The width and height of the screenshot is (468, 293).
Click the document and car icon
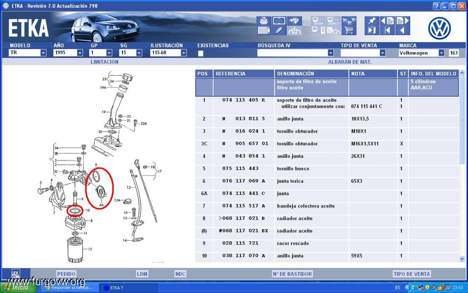pos(333,30)
